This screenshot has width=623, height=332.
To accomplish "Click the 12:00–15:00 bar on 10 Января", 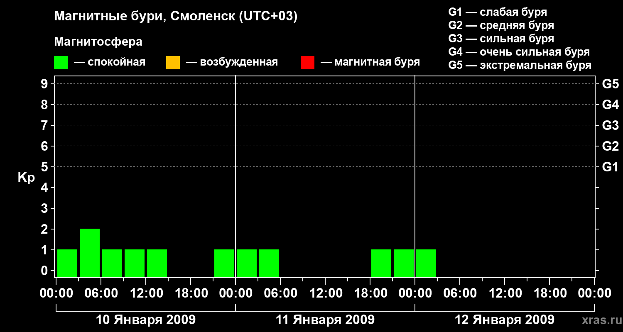I will tap(157, 263).
